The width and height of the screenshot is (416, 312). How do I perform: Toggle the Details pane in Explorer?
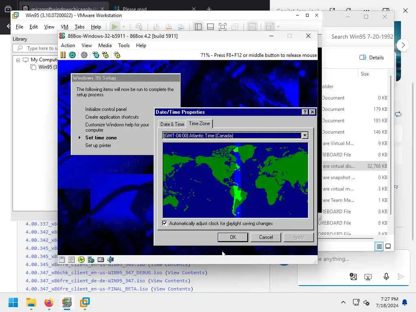[x=372, y=58]
